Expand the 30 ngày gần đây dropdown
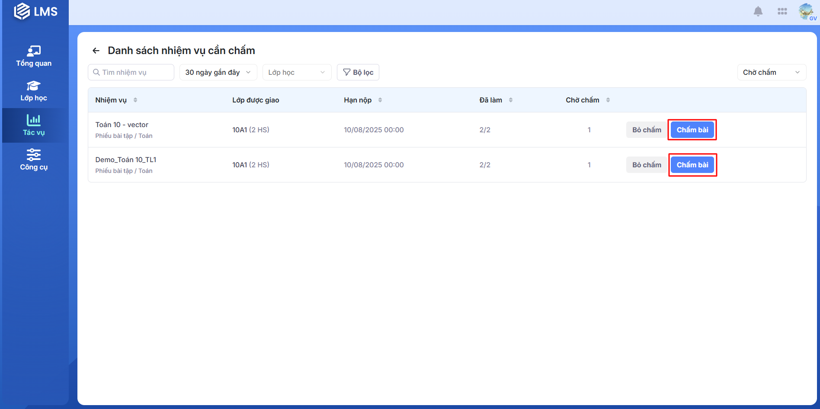This screenshot has width=820, height=409. coord(218,72)
